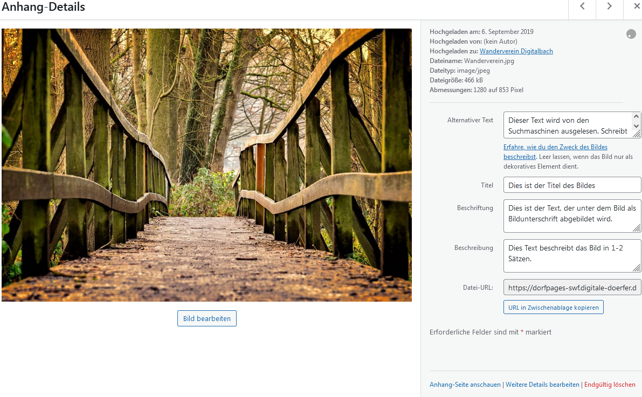This screenshot has width=642, height=397.
Task: Open Anhang-Seite anschauen
Action: (465, 385)
